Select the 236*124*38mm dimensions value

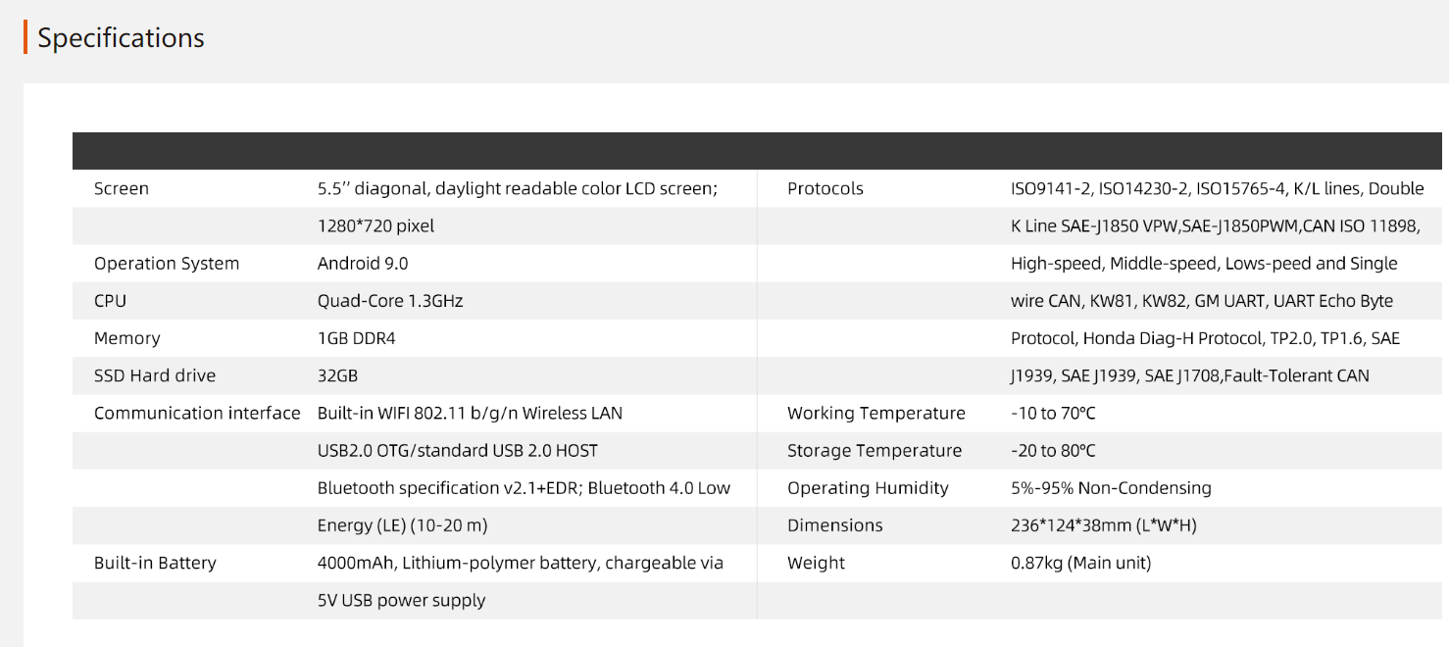[1104, 525]
